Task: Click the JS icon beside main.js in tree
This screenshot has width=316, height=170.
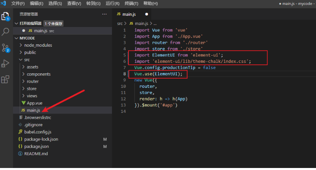Action: click(x=23, y=110)
